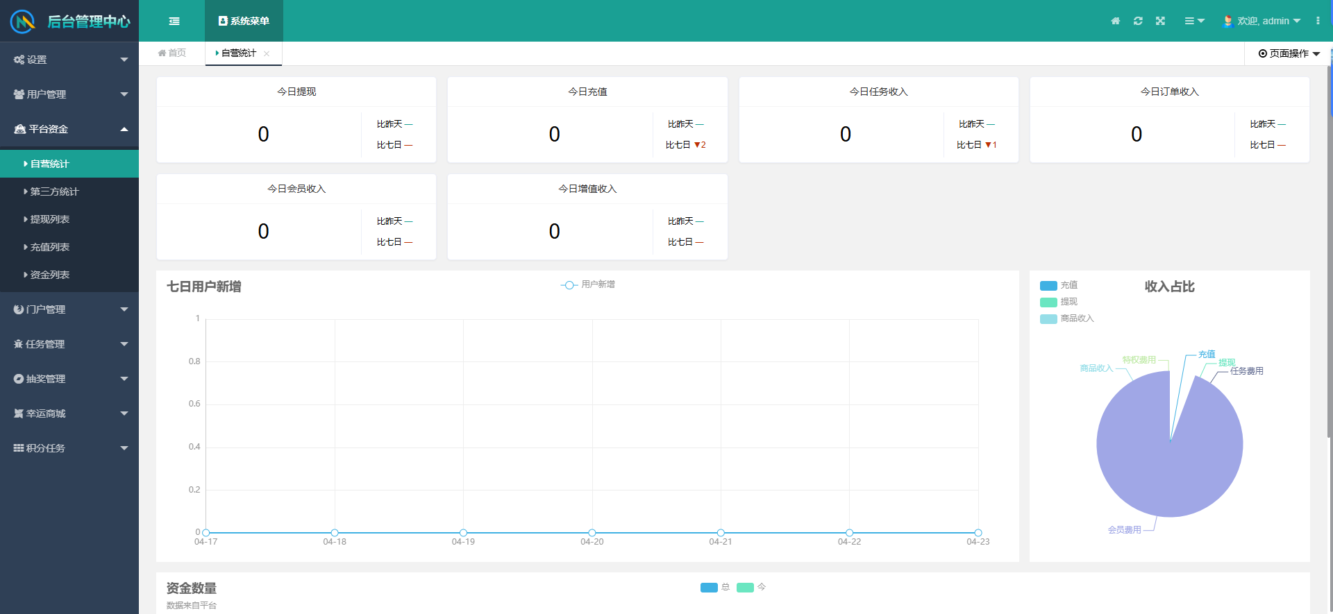Image resolution: width=1333 pixels, height=614 pixels.
Task: Switch to the 首页 tab
Action: tap(172, 53)
